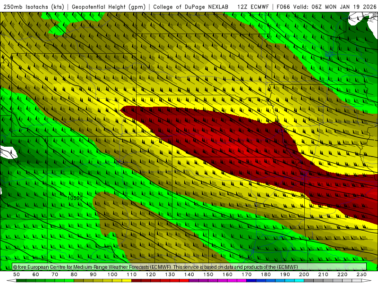Click the '10500' height contour label
Image resolution: width=378 pixels, height=283 pixels.
click(x=75, y=198)
